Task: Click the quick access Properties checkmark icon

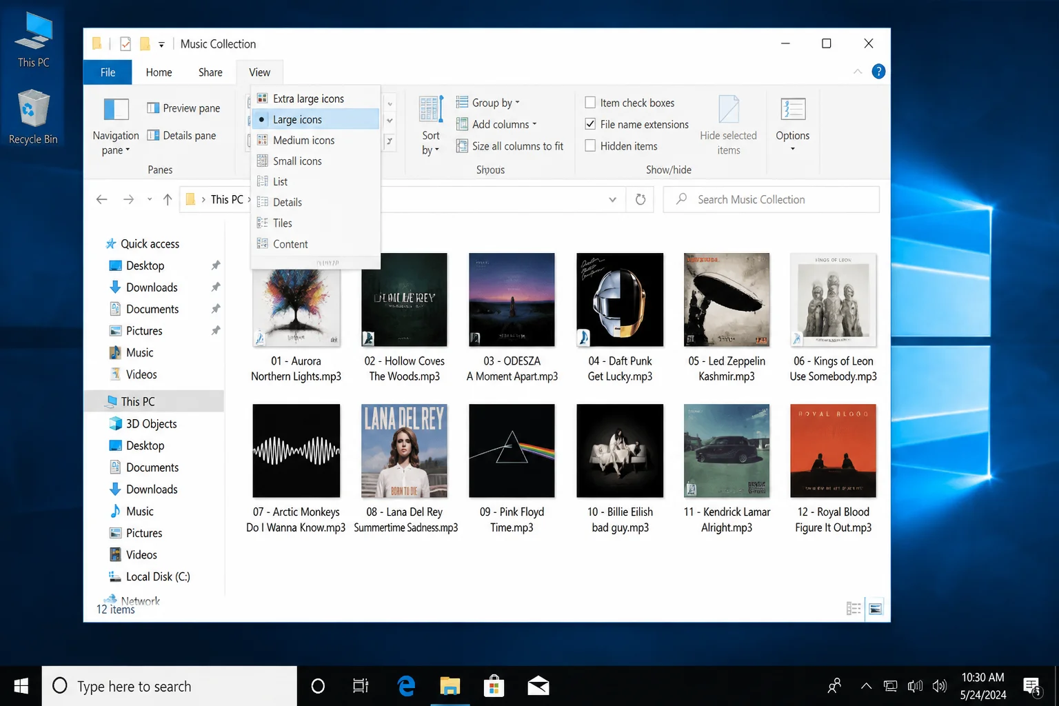Action: 125,44
